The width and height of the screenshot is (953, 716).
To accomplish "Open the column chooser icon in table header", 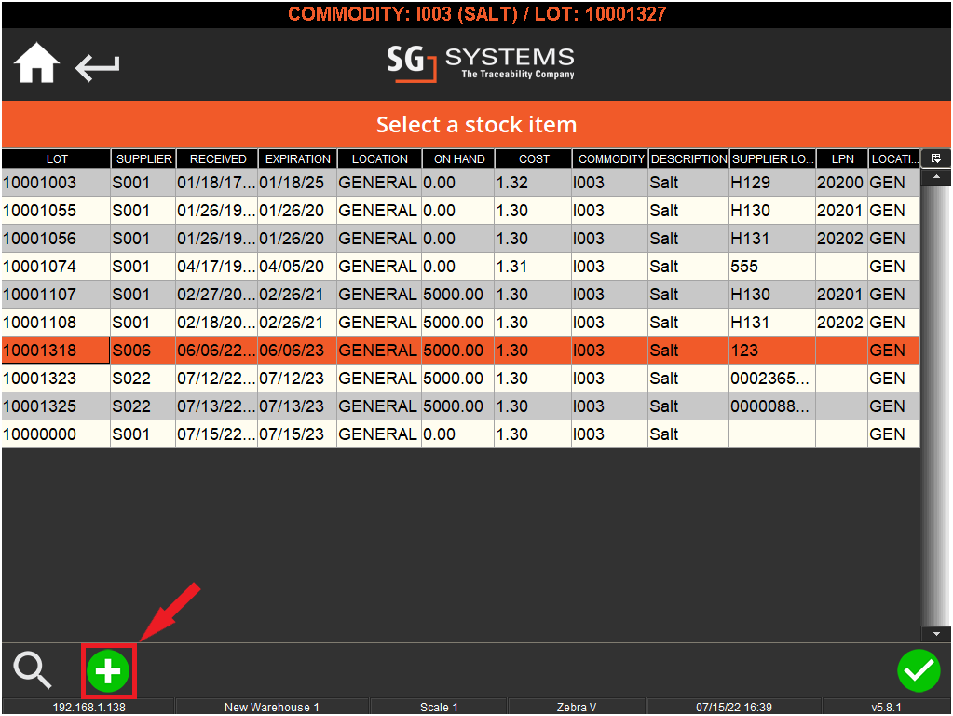I will 936,158.
